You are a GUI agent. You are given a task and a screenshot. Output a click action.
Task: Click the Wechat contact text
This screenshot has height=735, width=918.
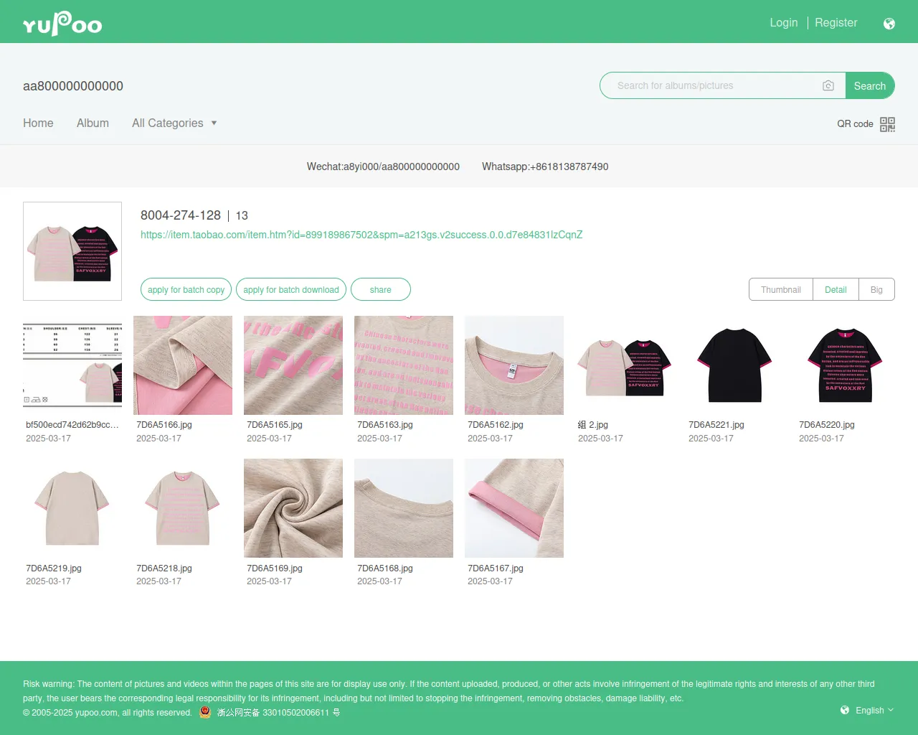click(383, 167)
